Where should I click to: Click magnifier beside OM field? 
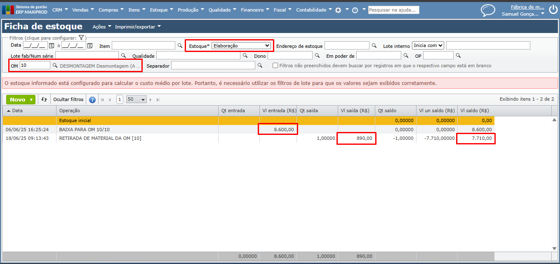click(x=55, y=65)
